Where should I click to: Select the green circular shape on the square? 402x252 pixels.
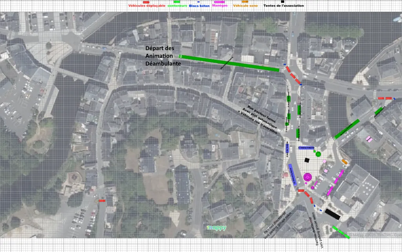pyautogui.click(x=318, y=154)
